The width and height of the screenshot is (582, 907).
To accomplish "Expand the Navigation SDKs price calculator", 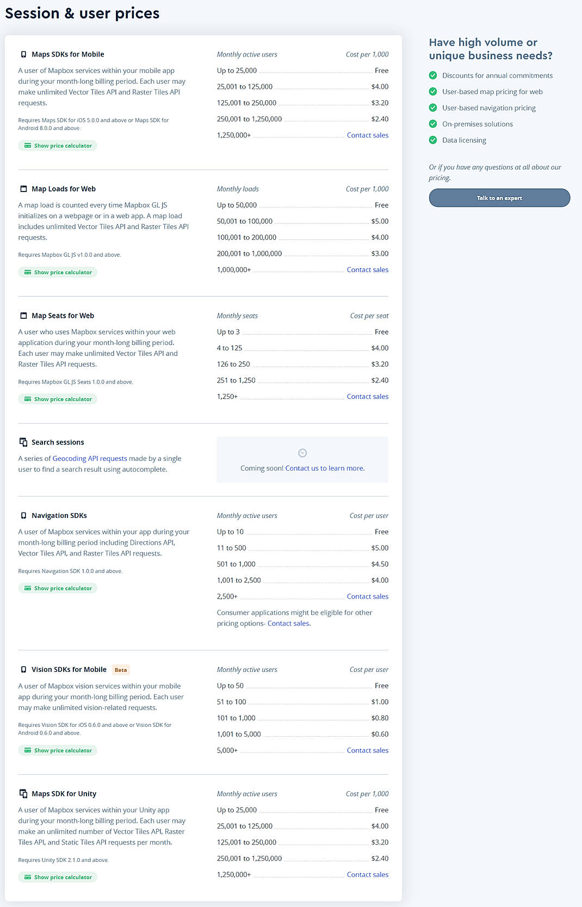I will click(57, 588).
